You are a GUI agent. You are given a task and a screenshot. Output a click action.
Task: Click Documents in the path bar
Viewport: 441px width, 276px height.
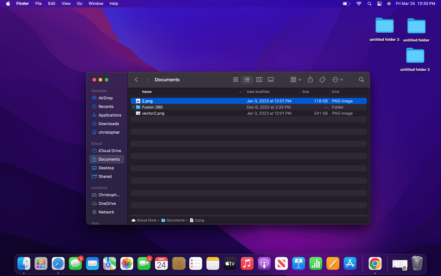pyautogui.click(x=173, y=220)
